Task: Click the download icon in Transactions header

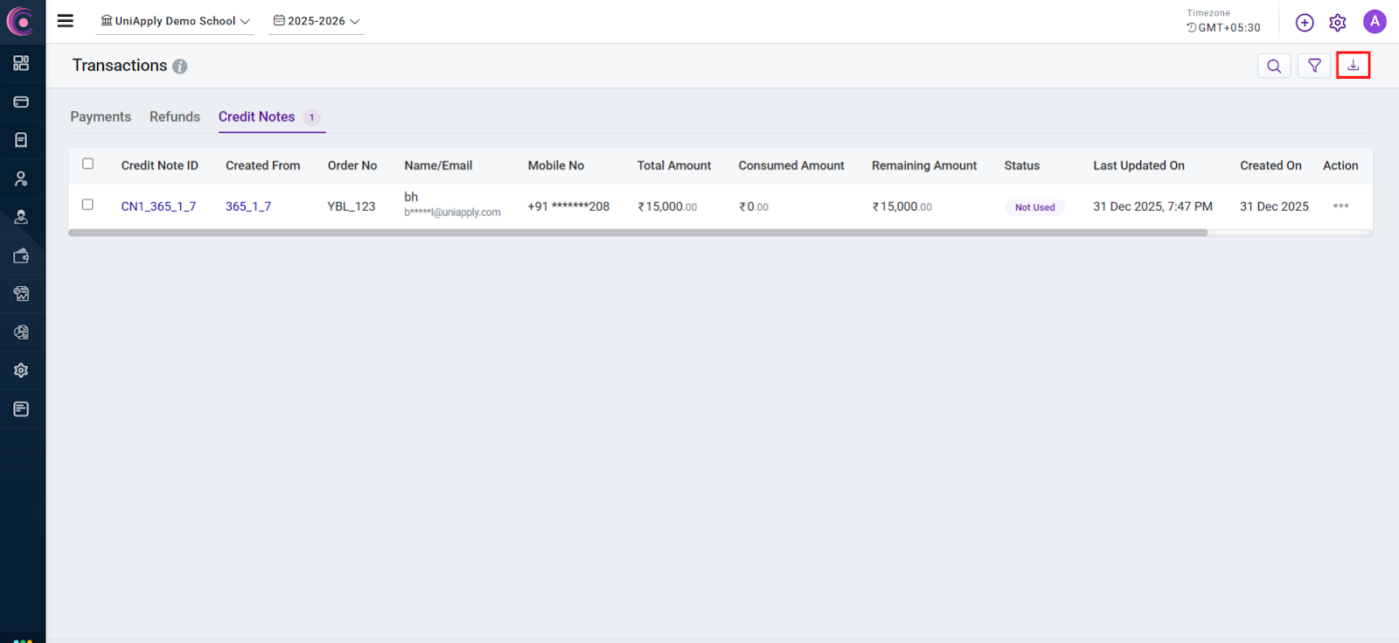Action: coord(1353,66)
